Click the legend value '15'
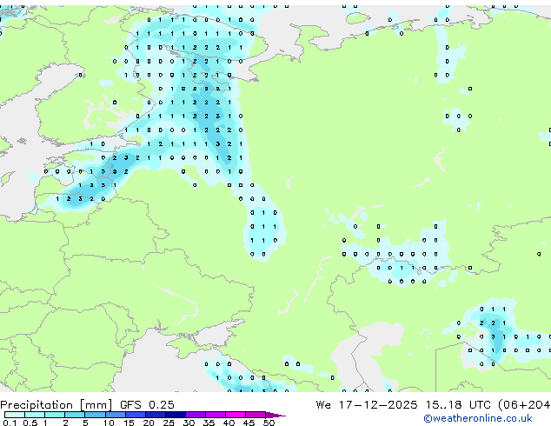 click(129, 423)
